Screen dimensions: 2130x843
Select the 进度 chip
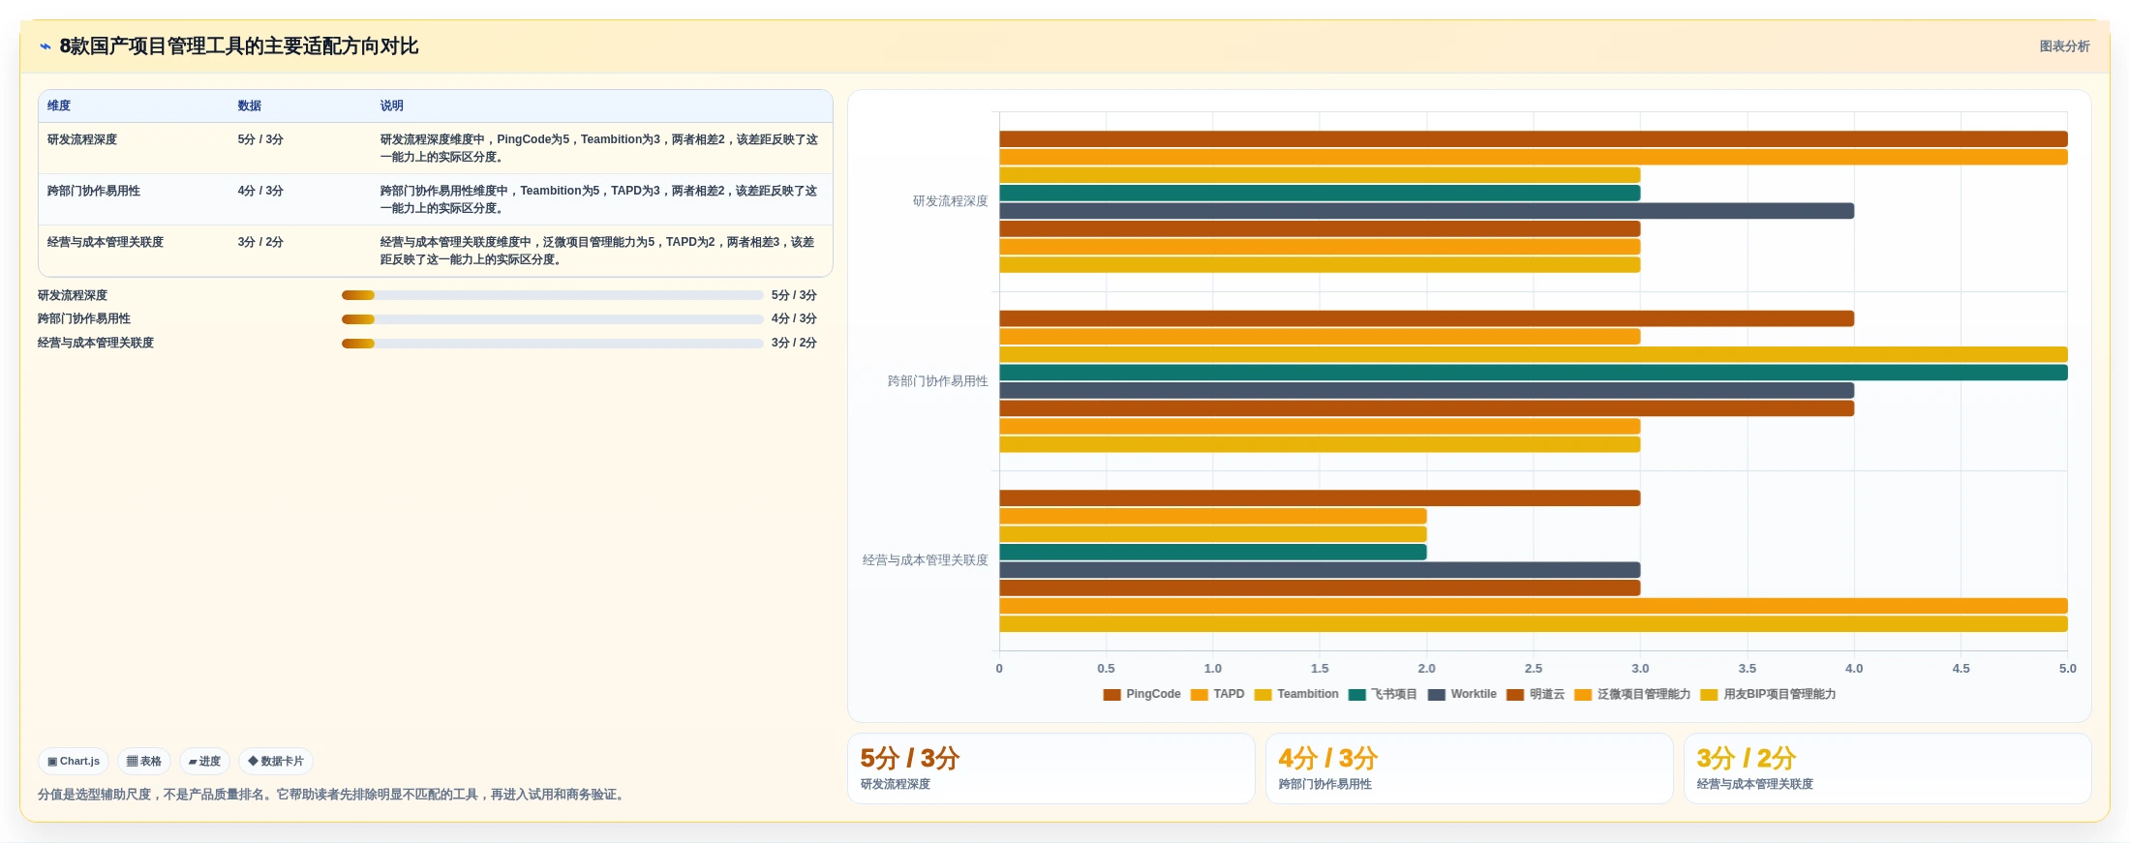pos(204,762)
